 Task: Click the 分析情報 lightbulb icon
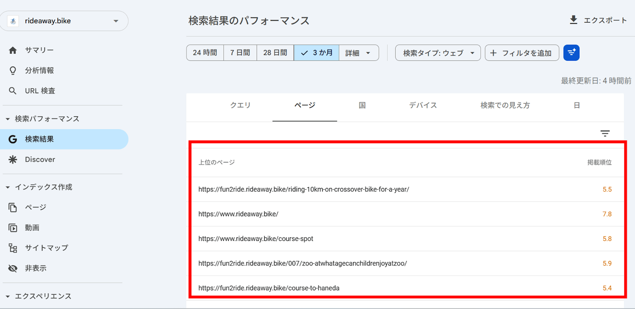coord(13,71)
